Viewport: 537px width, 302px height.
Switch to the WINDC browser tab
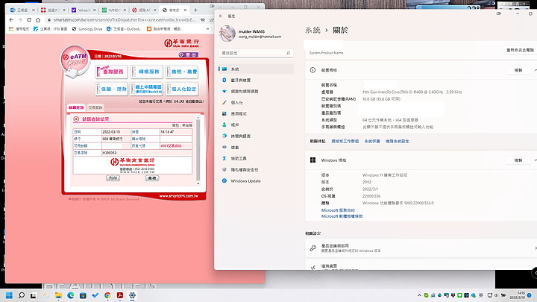tap(113, 10)
